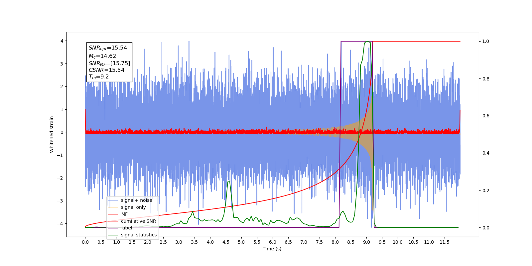Screen dimensions: 532x266
Task: Click the x-axis tick label 6.0
Action: [273, 242]
